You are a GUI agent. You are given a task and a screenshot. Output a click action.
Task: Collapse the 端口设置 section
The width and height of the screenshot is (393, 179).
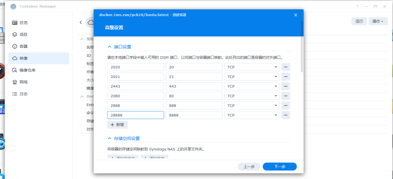tap(109, 47)
